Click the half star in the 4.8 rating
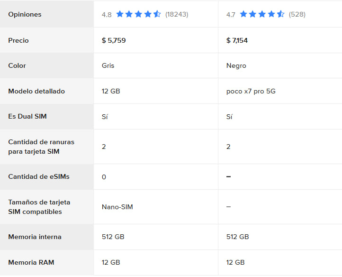This screenshot has height=277, width=342. click(x=157, y=14)
